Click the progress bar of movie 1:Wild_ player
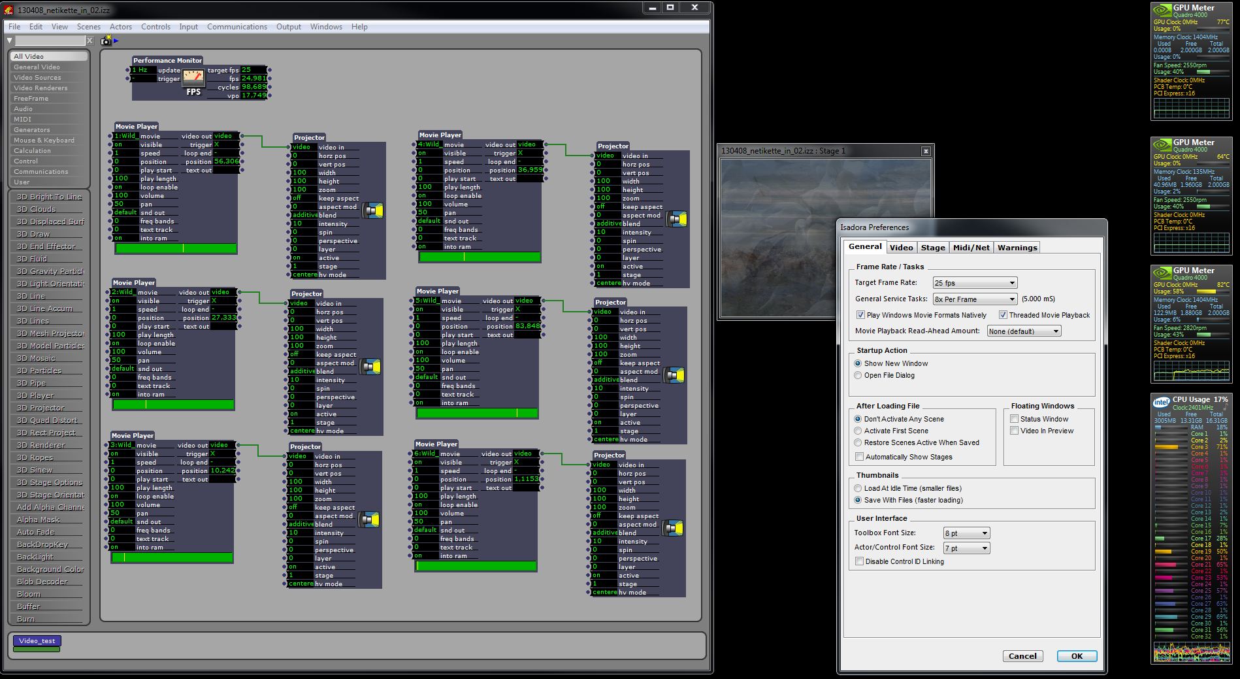 tap(176, 248)
